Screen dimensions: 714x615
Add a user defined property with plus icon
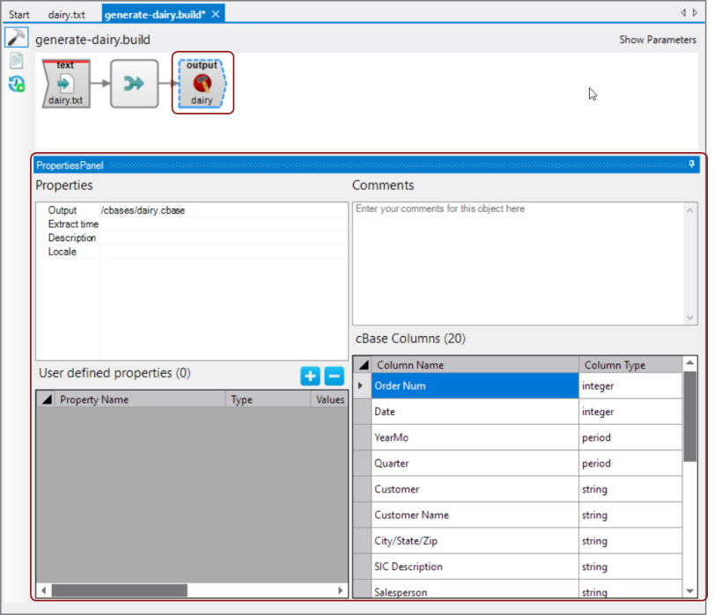point(310,376)
